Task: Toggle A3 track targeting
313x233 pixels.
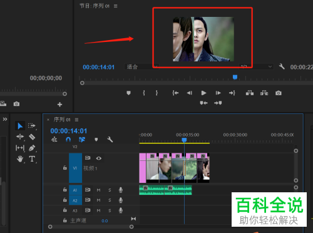Action: tap(75, 210)
